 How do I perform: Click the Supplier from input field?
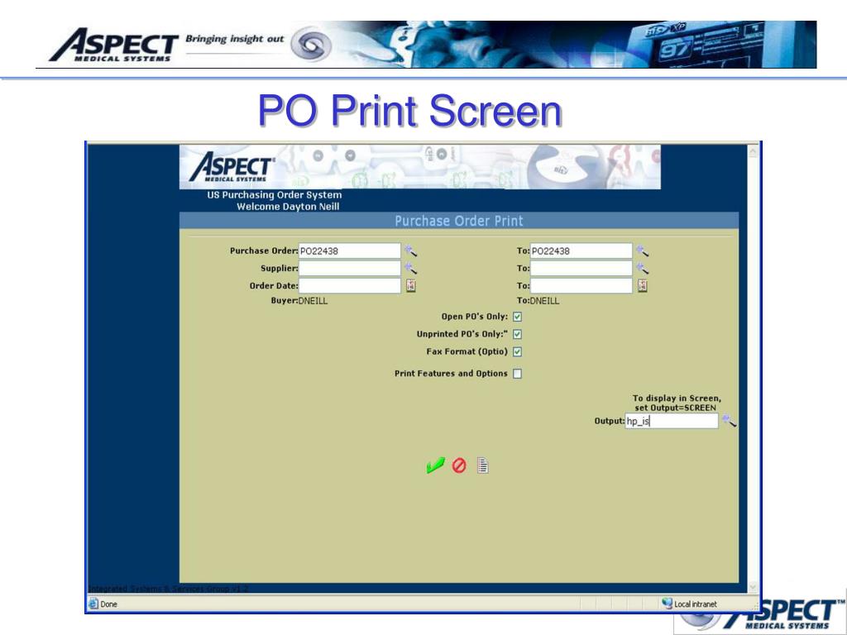tap(350, 269)
